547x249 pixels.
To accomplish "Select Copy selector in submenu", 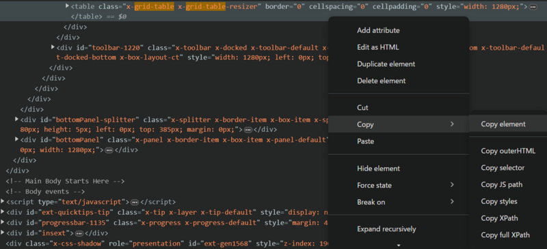I will pos(503,168).
